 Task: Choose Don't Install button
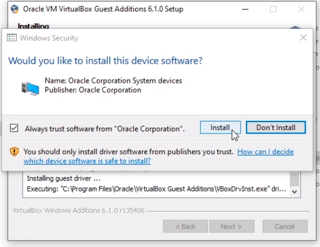pos(276,127)
